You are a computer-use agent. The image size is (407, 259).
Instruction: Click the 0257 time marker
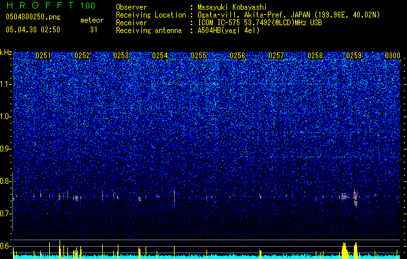[276, 56]
